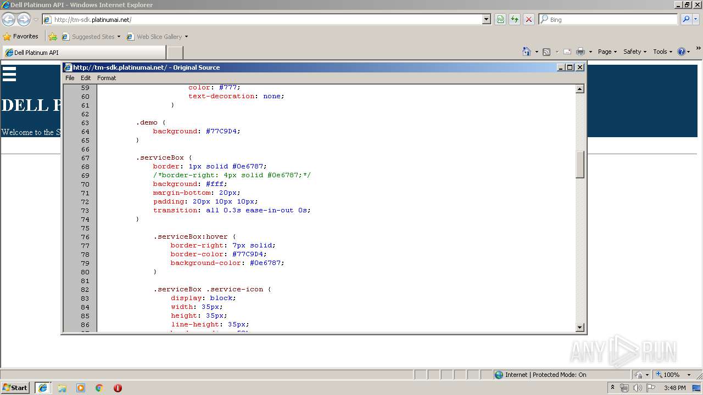Click the Home page icon
Image resolution: width=703 pixels, height=395 pixels.
tap(526, 52)
